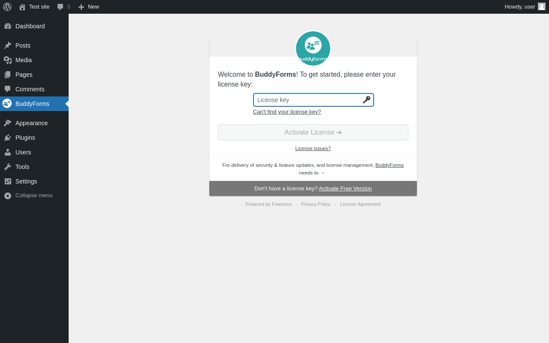This screenshot has width=549, height=343.
Task: Open the comments bubble in admin bar
Action: click(60, 7)
